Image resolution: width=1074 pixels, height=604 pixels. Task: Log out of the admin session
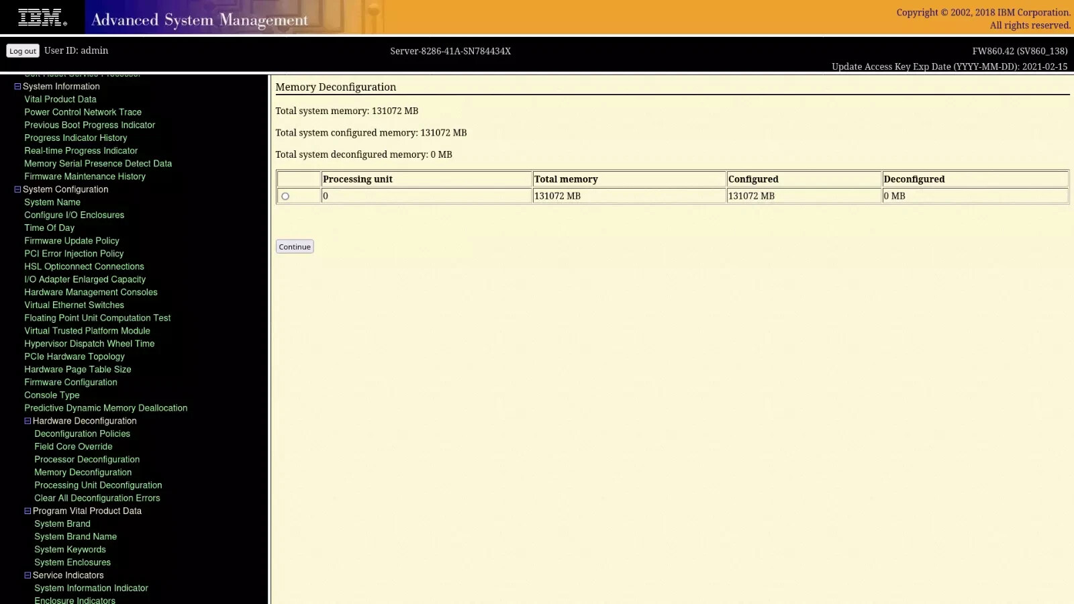(x=23, y=51)
